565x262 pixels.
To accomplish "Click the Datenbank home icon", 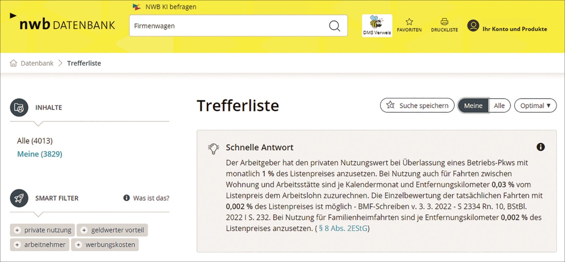I will click(x=14, y=63).
